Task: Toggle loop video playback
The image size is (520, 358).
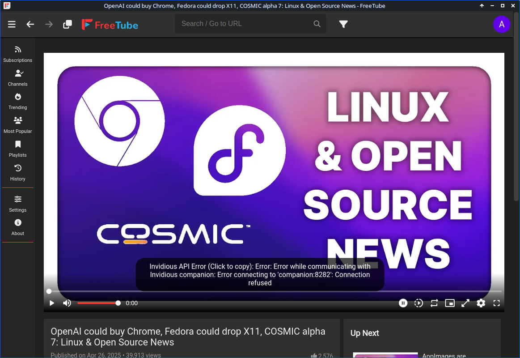Action: click(x=434, y=303)
